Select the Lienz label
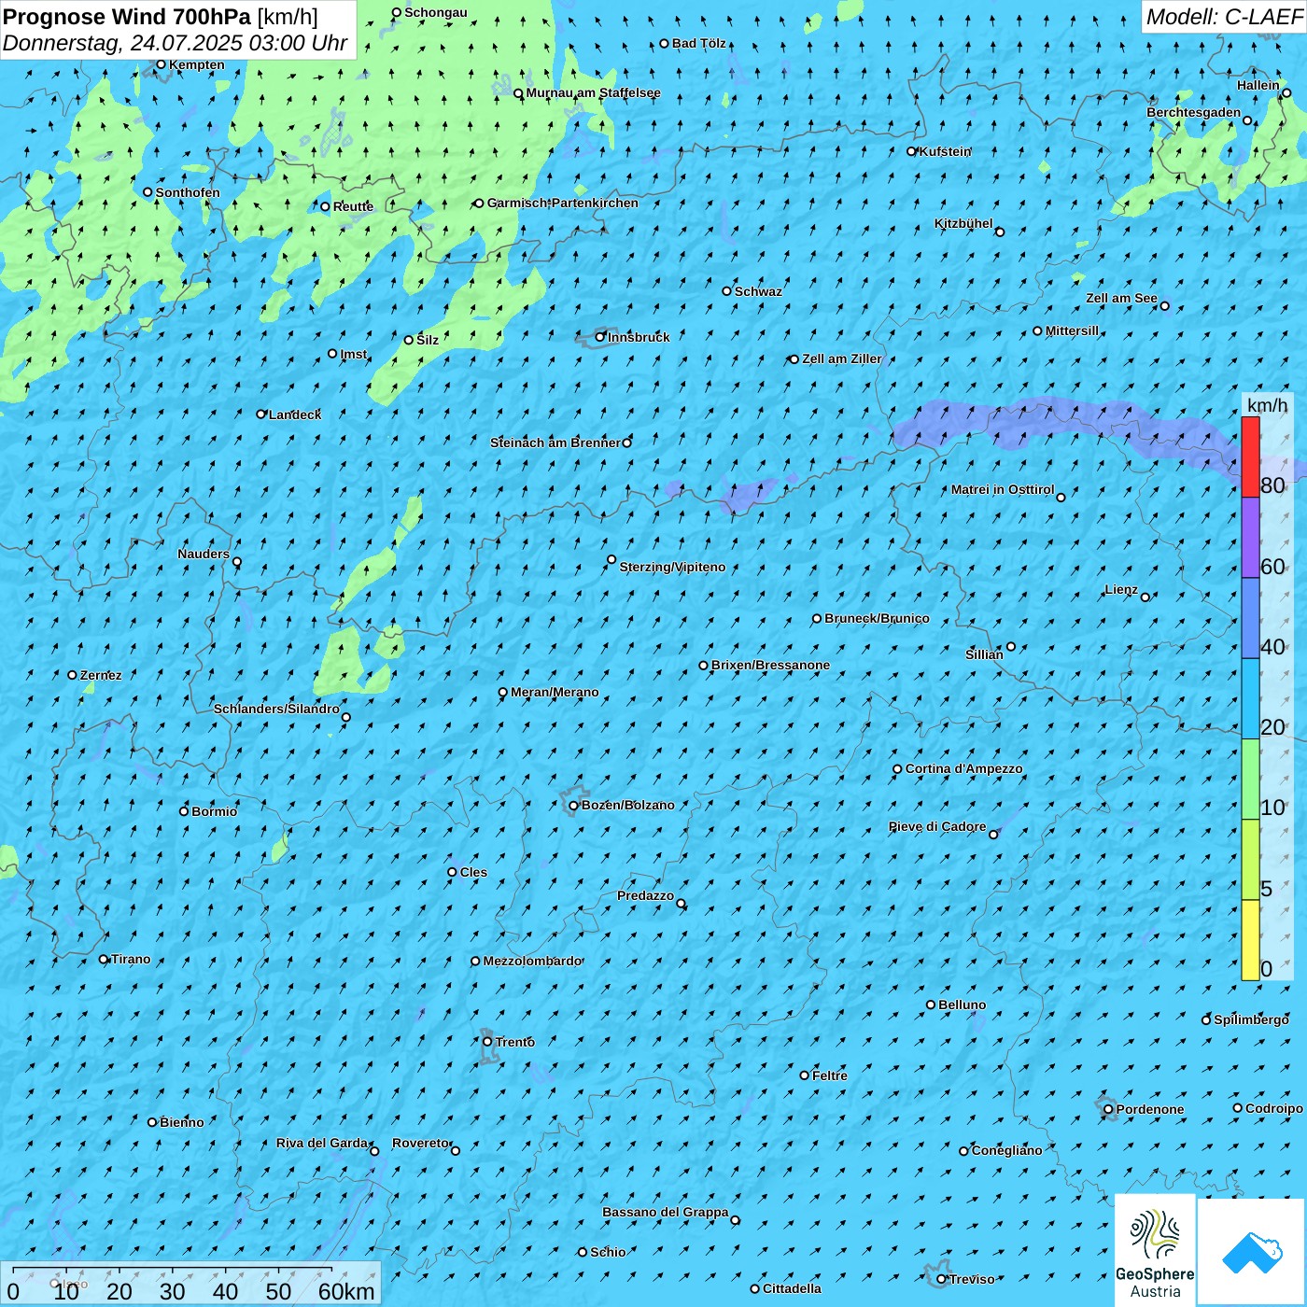 tap(1121, 589)
